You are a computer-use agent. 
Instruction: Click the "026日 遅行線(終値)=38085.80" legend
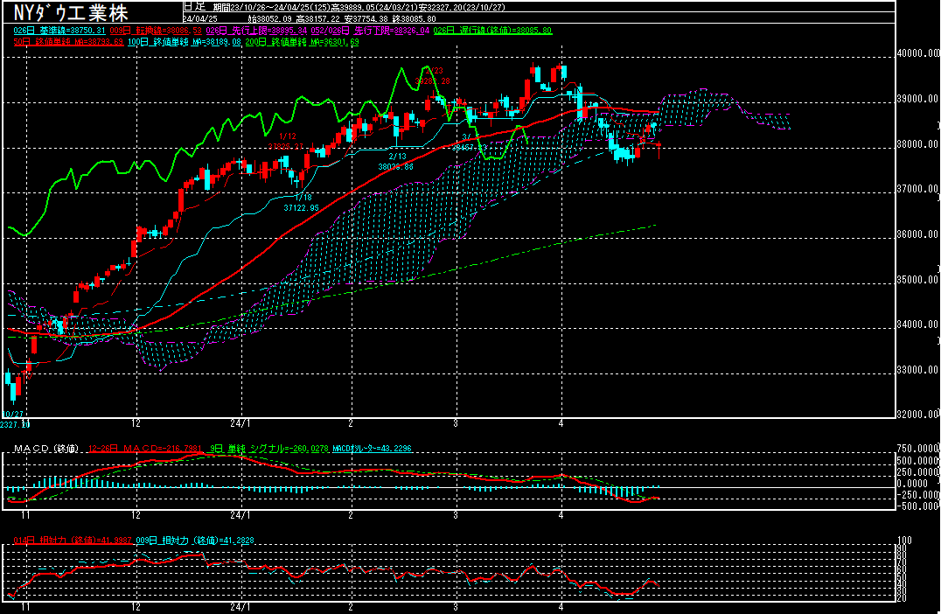tap(492, 30)
